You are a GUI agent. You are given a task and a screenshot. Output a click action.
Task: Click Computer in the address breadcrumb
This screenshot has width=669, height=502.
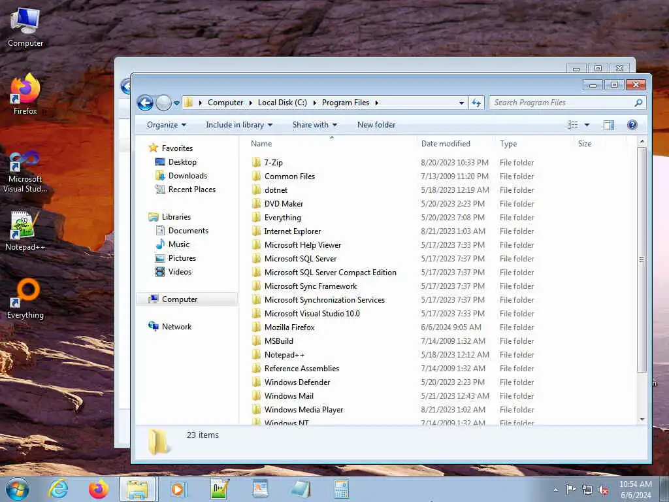pos(225,103)
